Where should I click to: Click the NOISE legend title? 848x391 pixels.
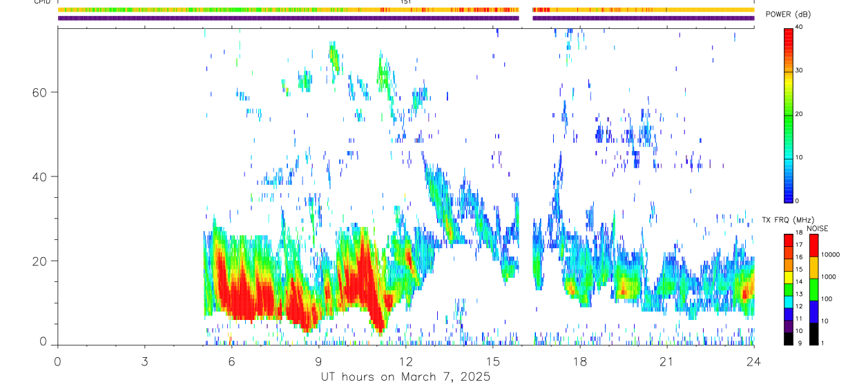click(818, 228)
